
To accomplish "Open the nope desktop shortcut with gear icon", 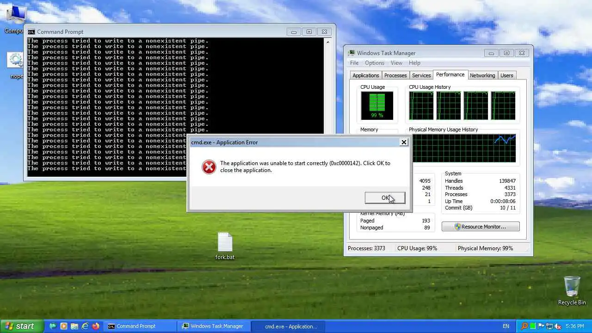I will [x=15, y=65].
